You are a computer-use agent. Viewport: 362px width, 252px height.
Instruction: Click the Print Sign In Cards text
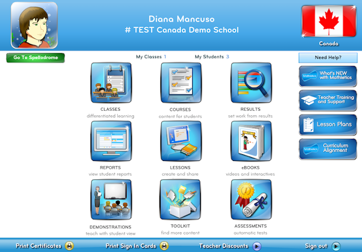tap(131, 246)
